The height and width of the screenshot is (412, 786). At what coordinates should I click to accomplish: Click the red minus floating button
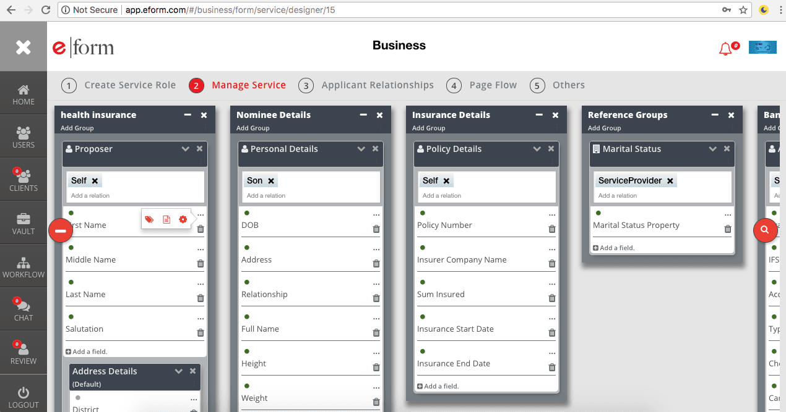(x=61, y=230)
